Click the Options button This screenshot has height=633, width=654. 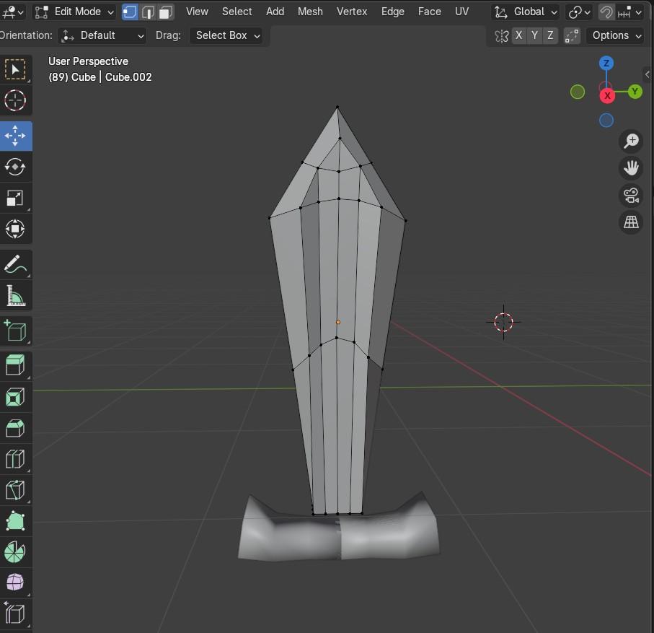[615, 35]
